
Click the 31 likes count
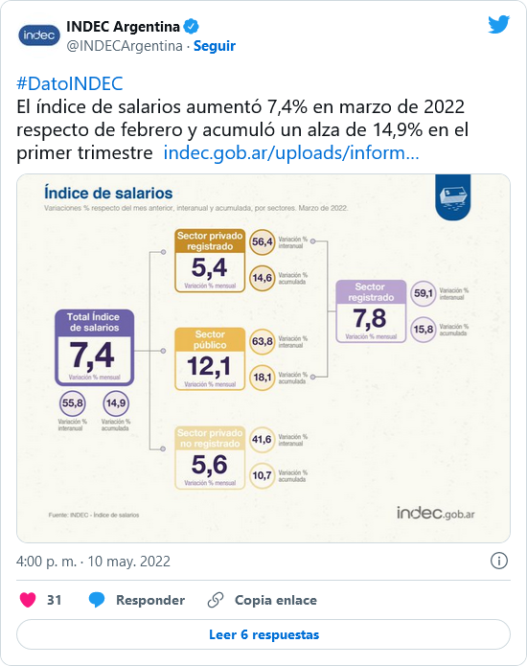pos(54,600)
